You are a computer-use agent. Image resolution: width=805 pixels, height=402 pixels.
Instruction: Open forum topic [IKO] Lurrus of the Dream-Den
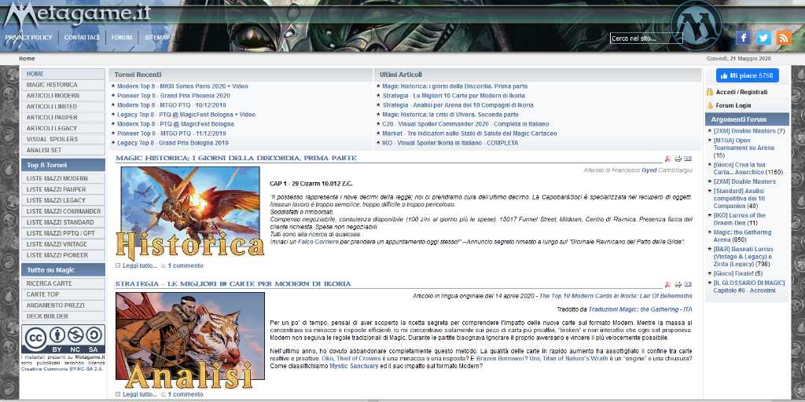(x=739, y=219)
